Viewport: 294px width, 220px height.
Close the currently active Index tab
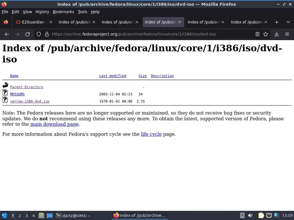tap(180, 22)
